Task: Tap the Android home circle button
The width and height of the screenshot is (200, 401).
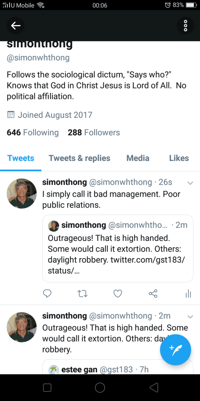Action: (x=100, y=388)
